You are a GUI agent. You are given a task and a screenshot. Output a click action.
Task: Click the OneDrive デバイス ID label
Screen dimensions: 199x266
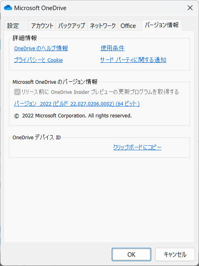coord(37,137)
